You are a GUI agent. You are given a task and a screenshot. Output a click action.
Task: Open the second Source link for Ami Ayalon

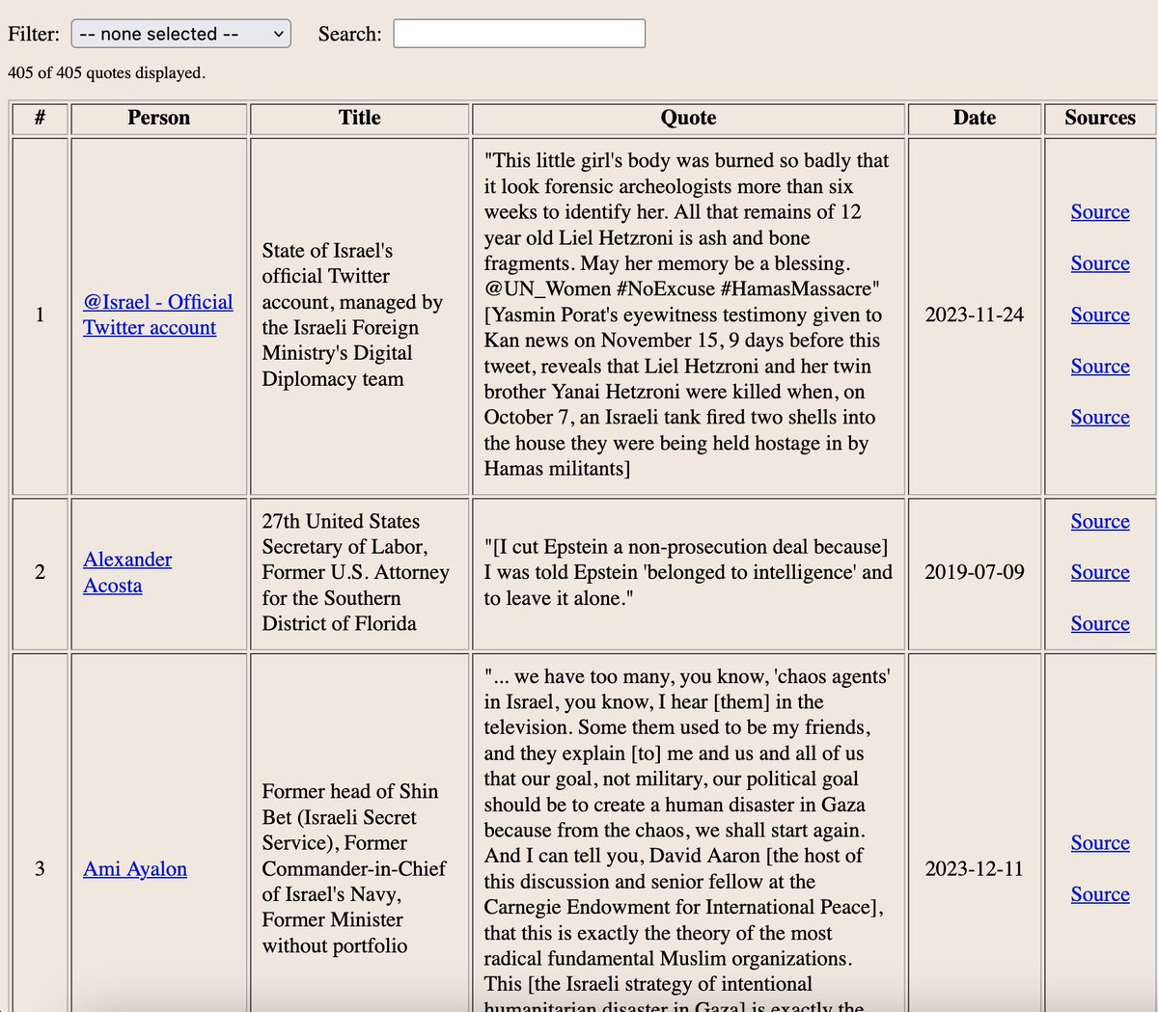(1100, 894)
